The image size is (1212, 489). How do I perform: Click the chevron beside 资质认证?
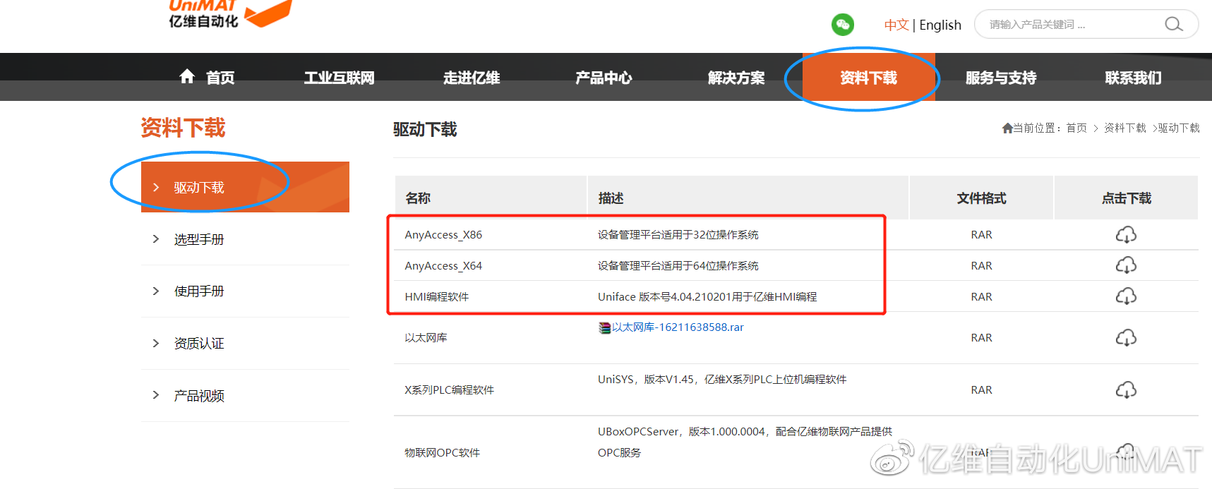pyautogui.click(x=156, y=343)
